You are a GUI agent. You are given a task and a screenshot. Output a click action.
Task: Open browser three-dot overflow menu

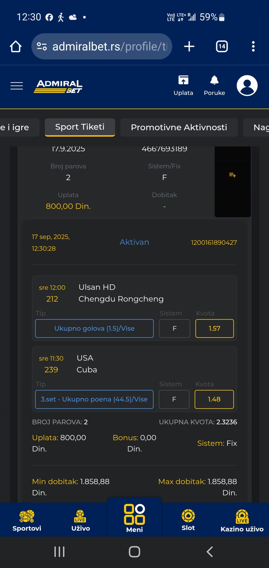point(253,46)
